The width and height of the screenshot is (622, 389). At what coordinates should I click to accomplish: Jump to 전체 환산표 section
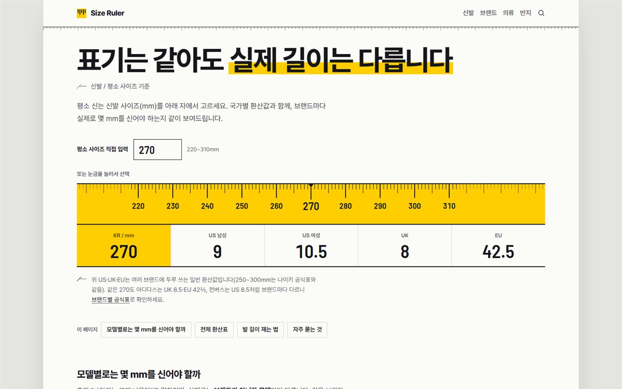click(x=214, y=329)
